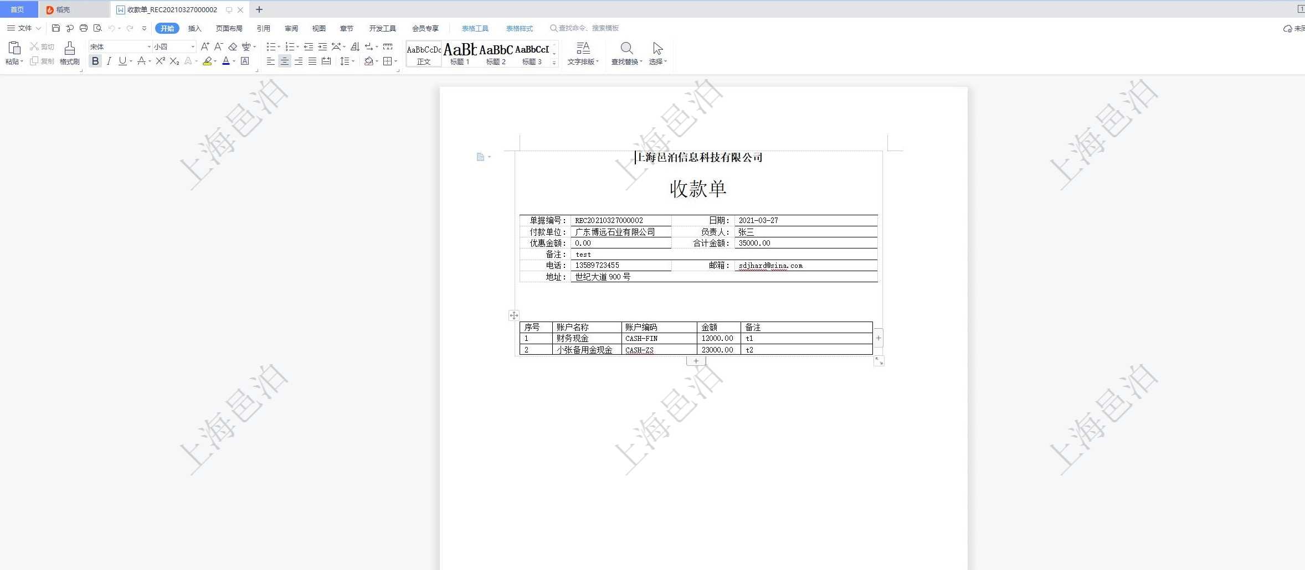Image resolution: width=1305 pixels, height=570 pixels.
Task: Click the Save icon in quick access toolbar
Action: [x=55, y=28]
